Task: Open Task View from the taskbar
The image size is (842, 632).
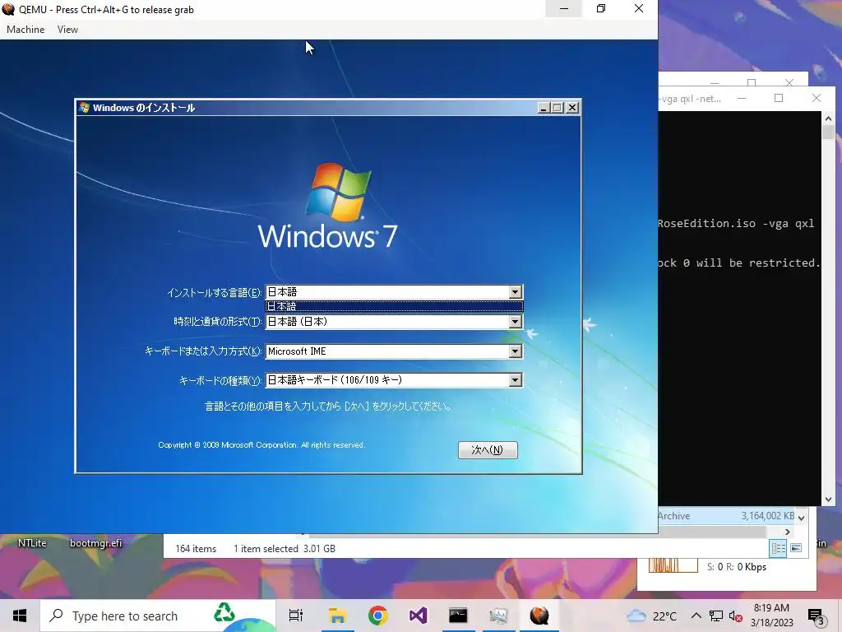Action: pyautogui.click(x=295, y=616)
